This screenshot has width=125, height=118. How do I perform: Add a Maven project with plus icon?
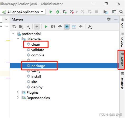pos(37,27)
